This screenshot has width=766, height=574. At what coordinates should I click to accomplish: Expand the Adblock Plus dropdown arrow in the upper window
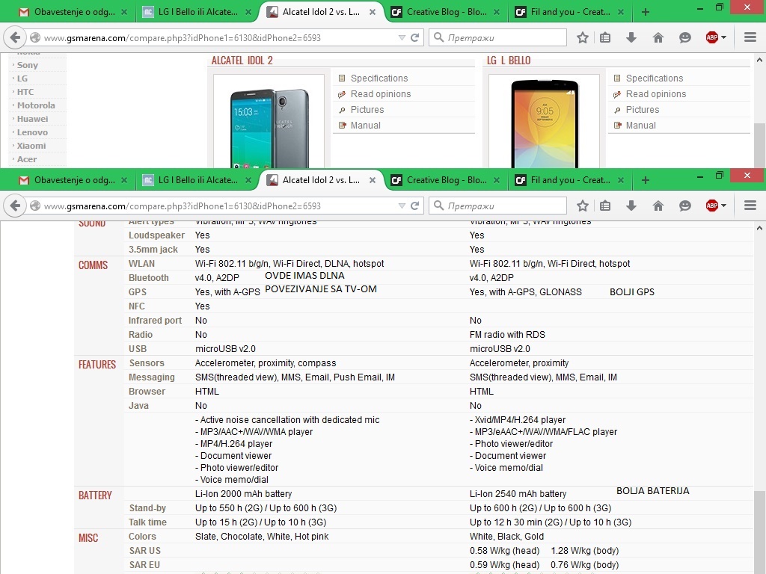(723, 37)
